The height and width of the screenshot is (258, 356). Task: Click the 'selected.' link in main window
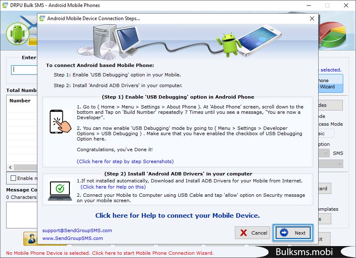(331, 70)
